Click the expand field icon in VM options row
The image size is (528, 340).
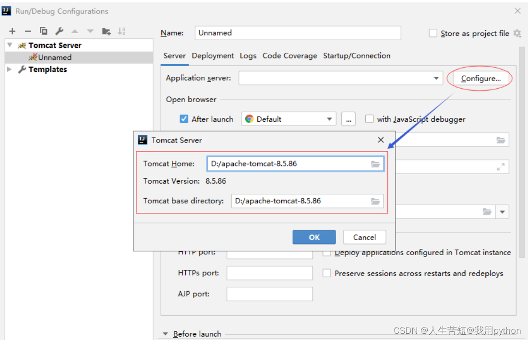pos(501,167)
